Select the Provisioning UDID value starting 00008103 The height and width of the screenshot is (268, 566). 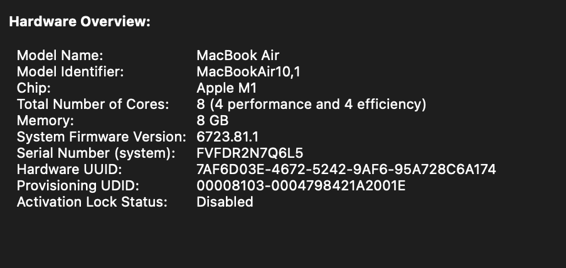[301, 185]
